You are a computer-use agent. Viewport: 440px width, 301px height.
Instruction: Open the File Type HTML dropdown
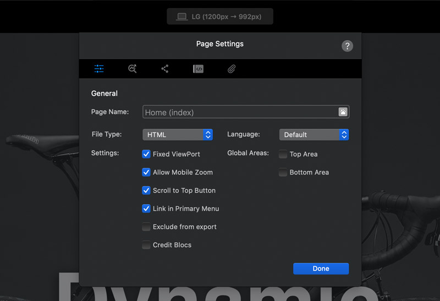point(178,134)
